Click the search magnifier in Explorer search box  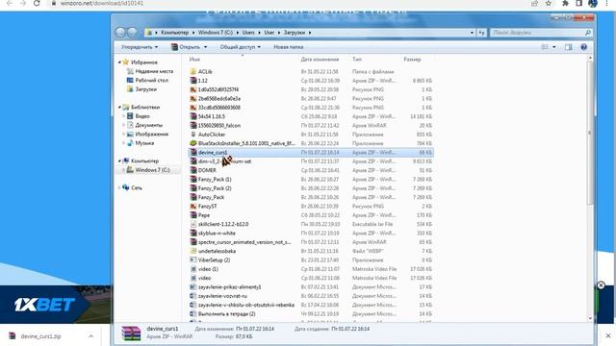point(588,33)
